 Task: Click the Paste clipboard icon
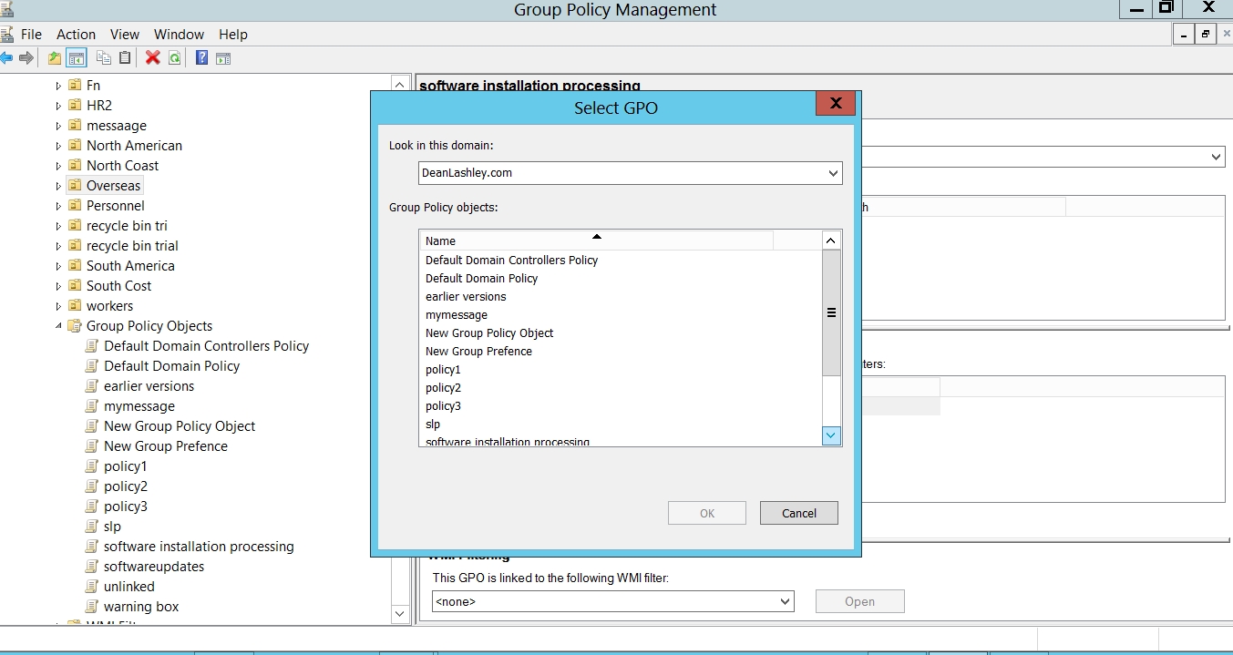[125, 58]
